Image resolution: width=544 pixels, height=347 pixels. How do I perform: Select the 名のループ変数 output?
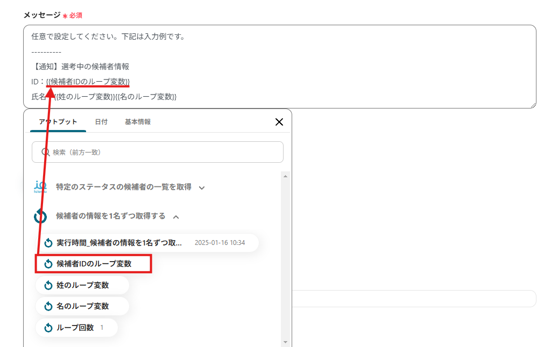click(82, 307)
